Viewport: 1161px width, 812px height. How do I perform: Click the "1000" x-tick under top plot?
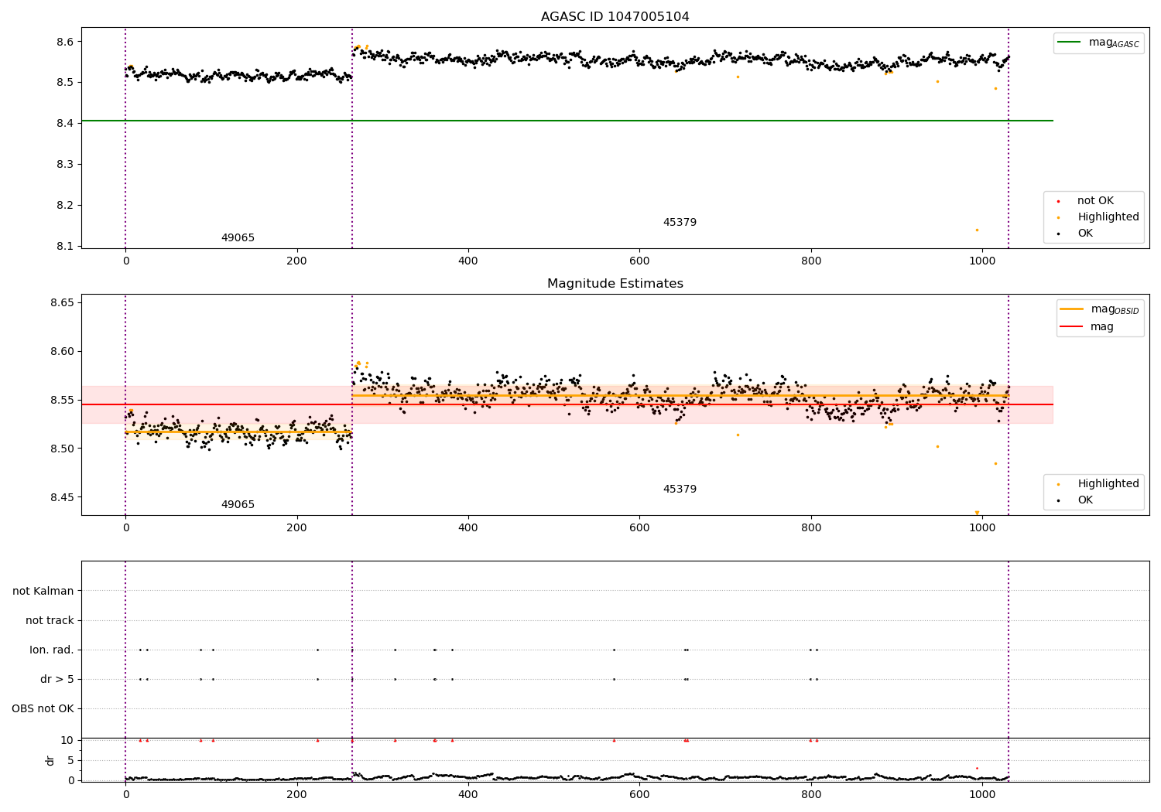[982, 261]
